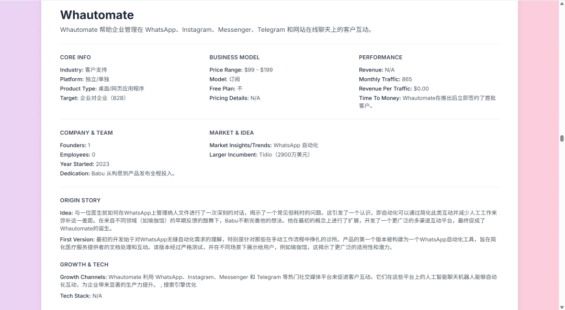Click the Model: 订阅 line
The height and width of the screenshot is (310, 565).
coord(224,79)
